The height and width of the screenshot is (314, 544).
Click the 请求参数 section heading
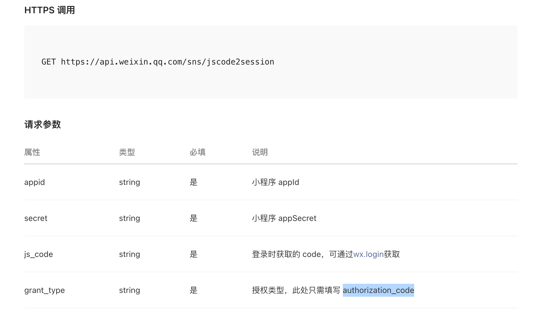click(x=42, y=124)
